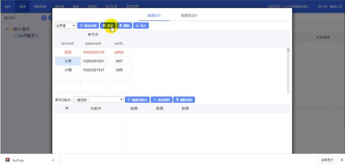Click the 编辑功能点 edit button
345x164 pixels.
click(x=137, y=100)
